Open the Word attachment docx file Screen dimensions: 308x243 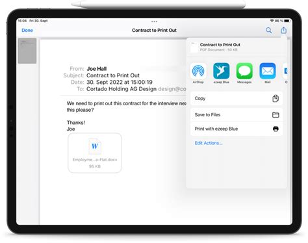[95, 153]
